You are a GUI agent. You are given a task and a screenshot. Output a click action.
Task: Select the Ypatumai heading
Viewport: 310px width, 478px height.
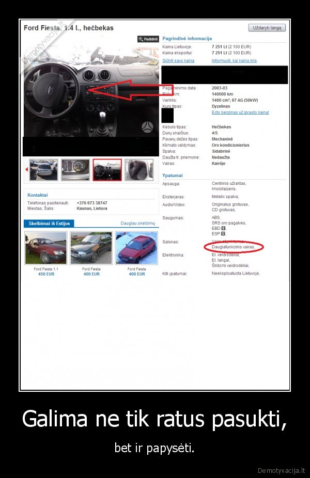(x=173, y=176)
